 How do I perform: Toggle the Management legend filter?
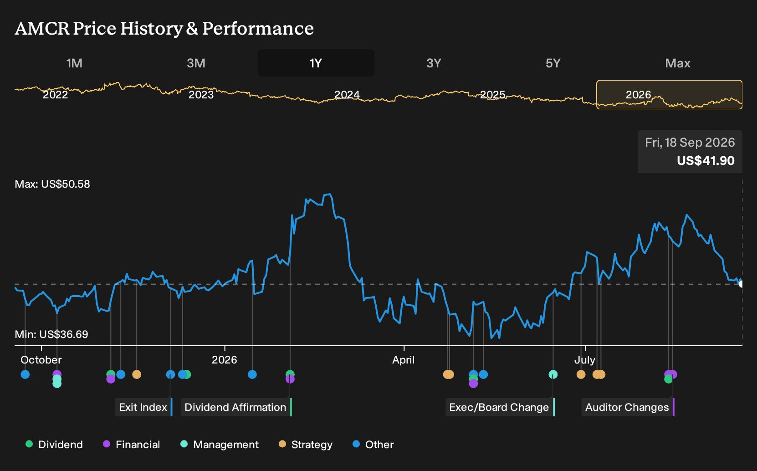tap(220, 445)
